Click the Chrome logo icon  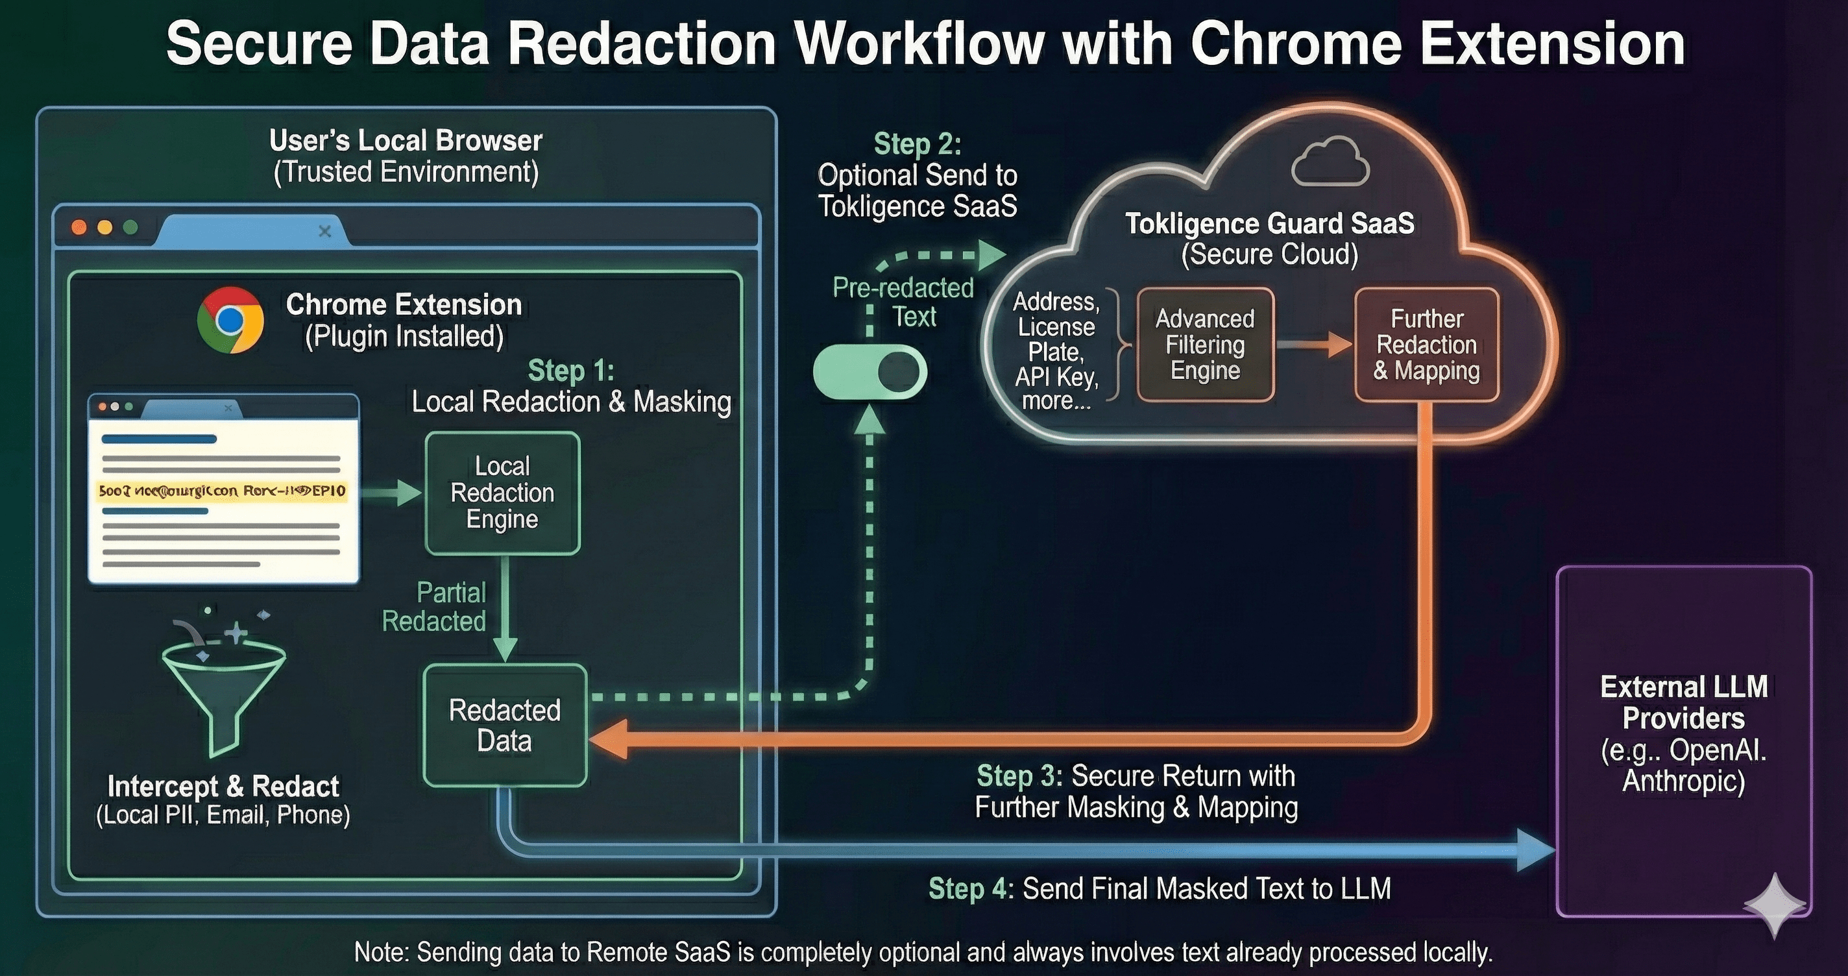[230, 320]
